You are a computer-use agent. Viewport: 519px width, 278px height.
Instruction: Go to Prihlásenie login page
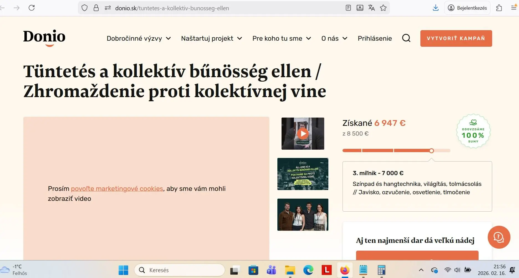click(375, 38)
